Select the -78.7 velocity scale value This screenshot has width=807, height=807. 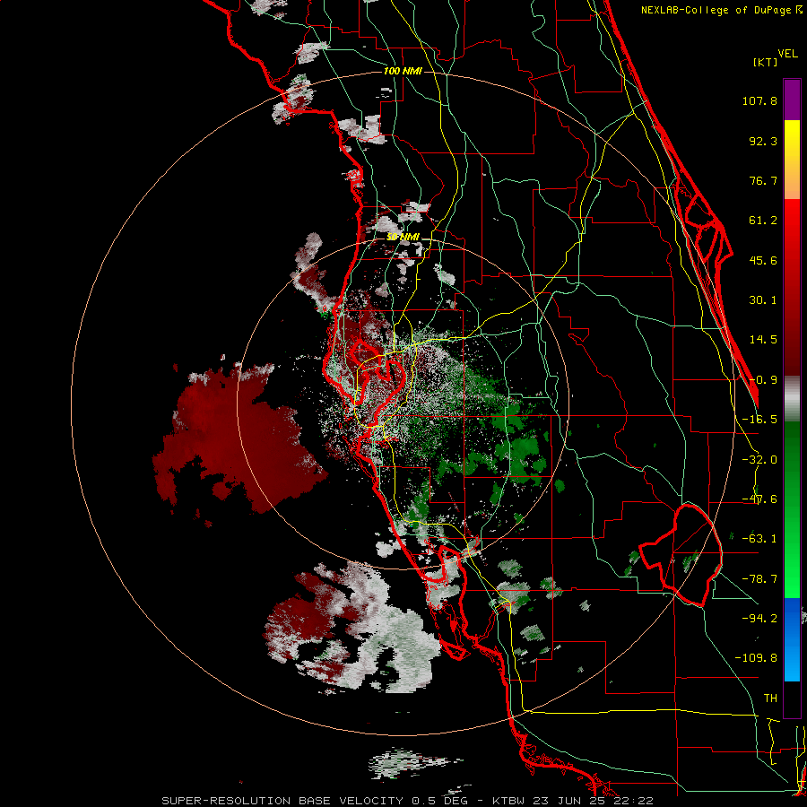[759, 579]
